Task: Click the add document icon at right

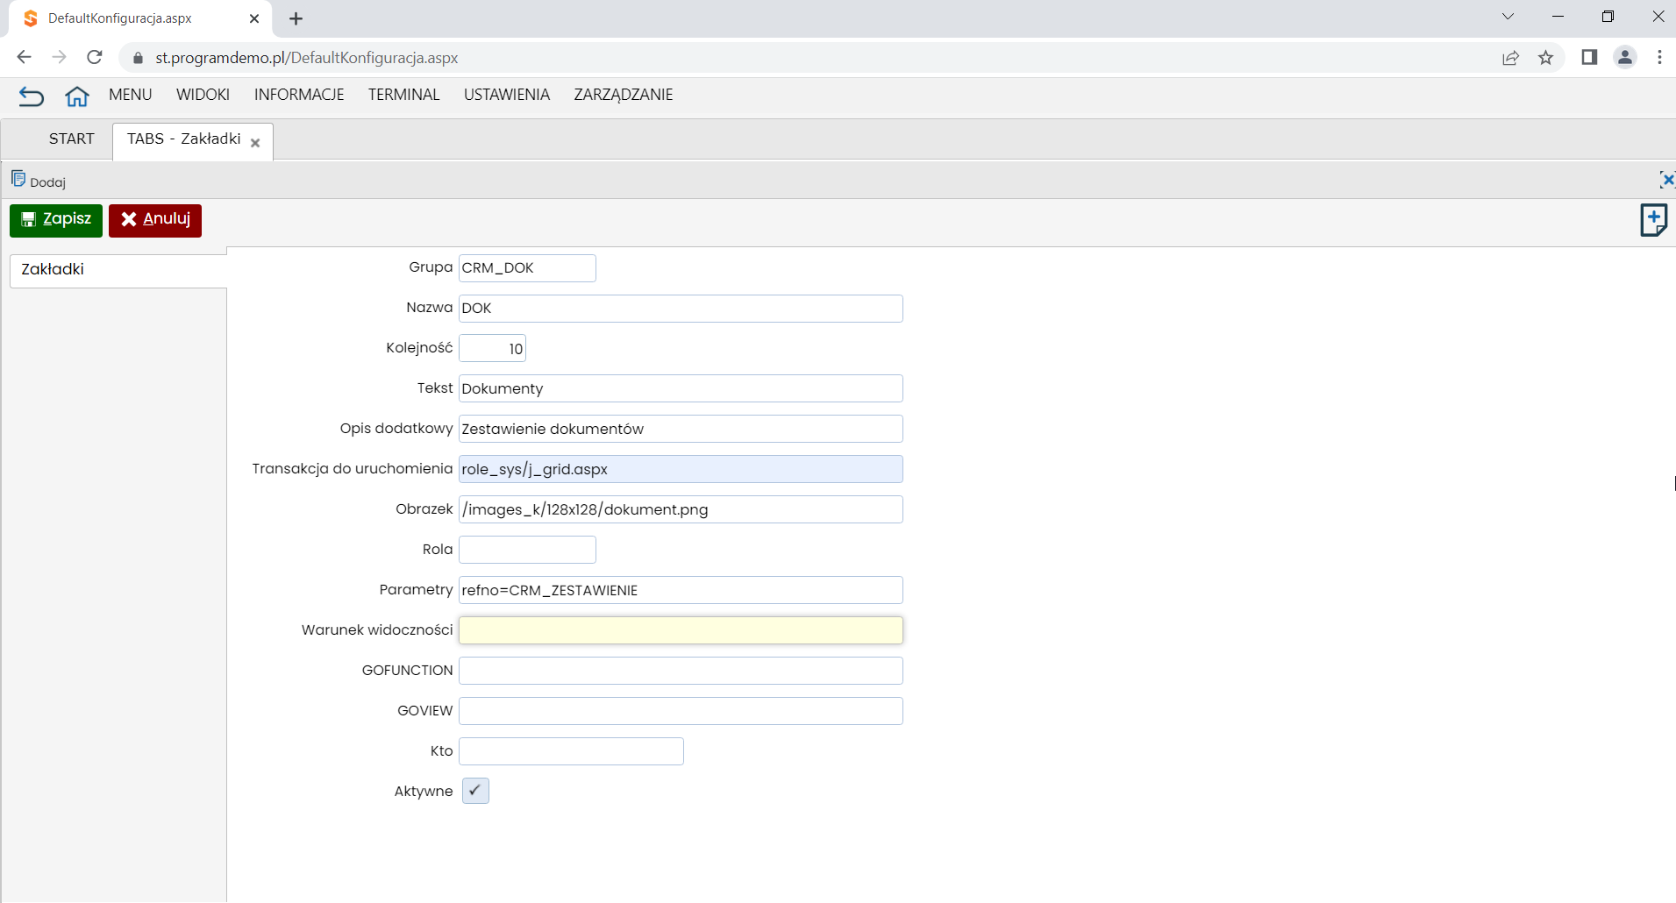Action: 1653,220
